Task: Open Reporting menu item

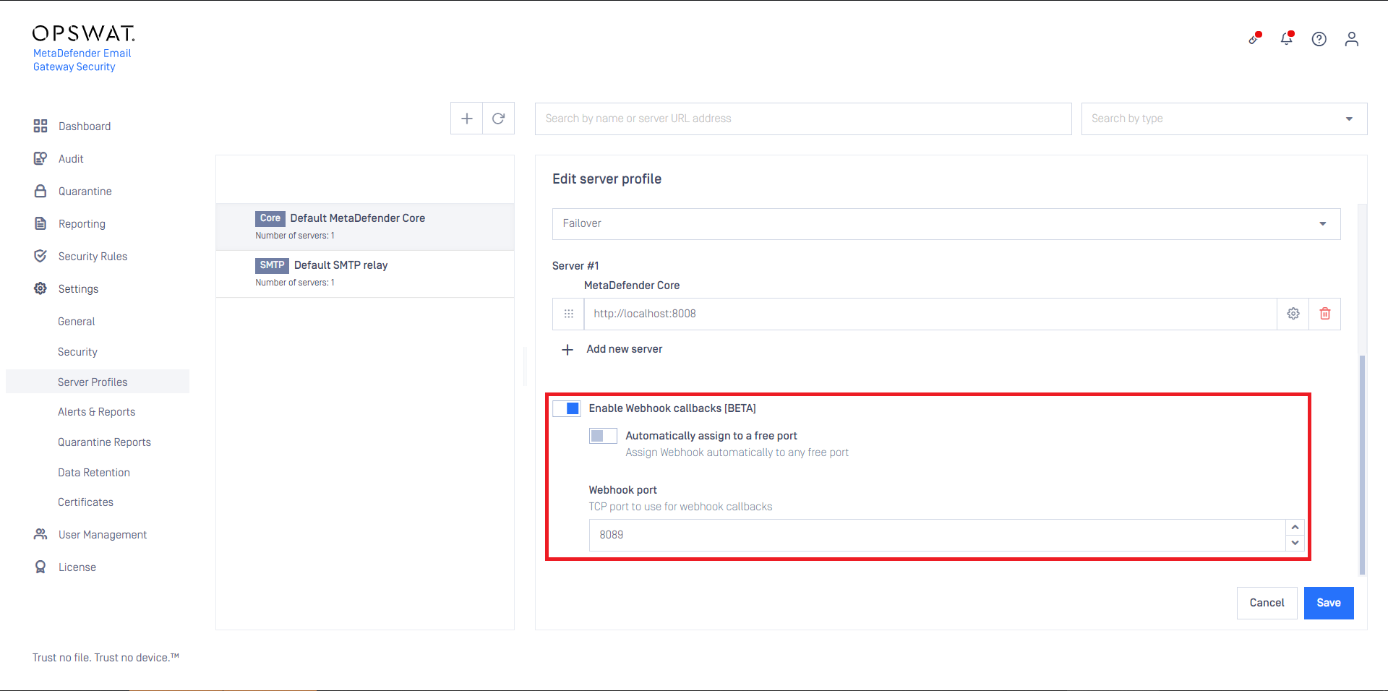Action: (82, 224)
